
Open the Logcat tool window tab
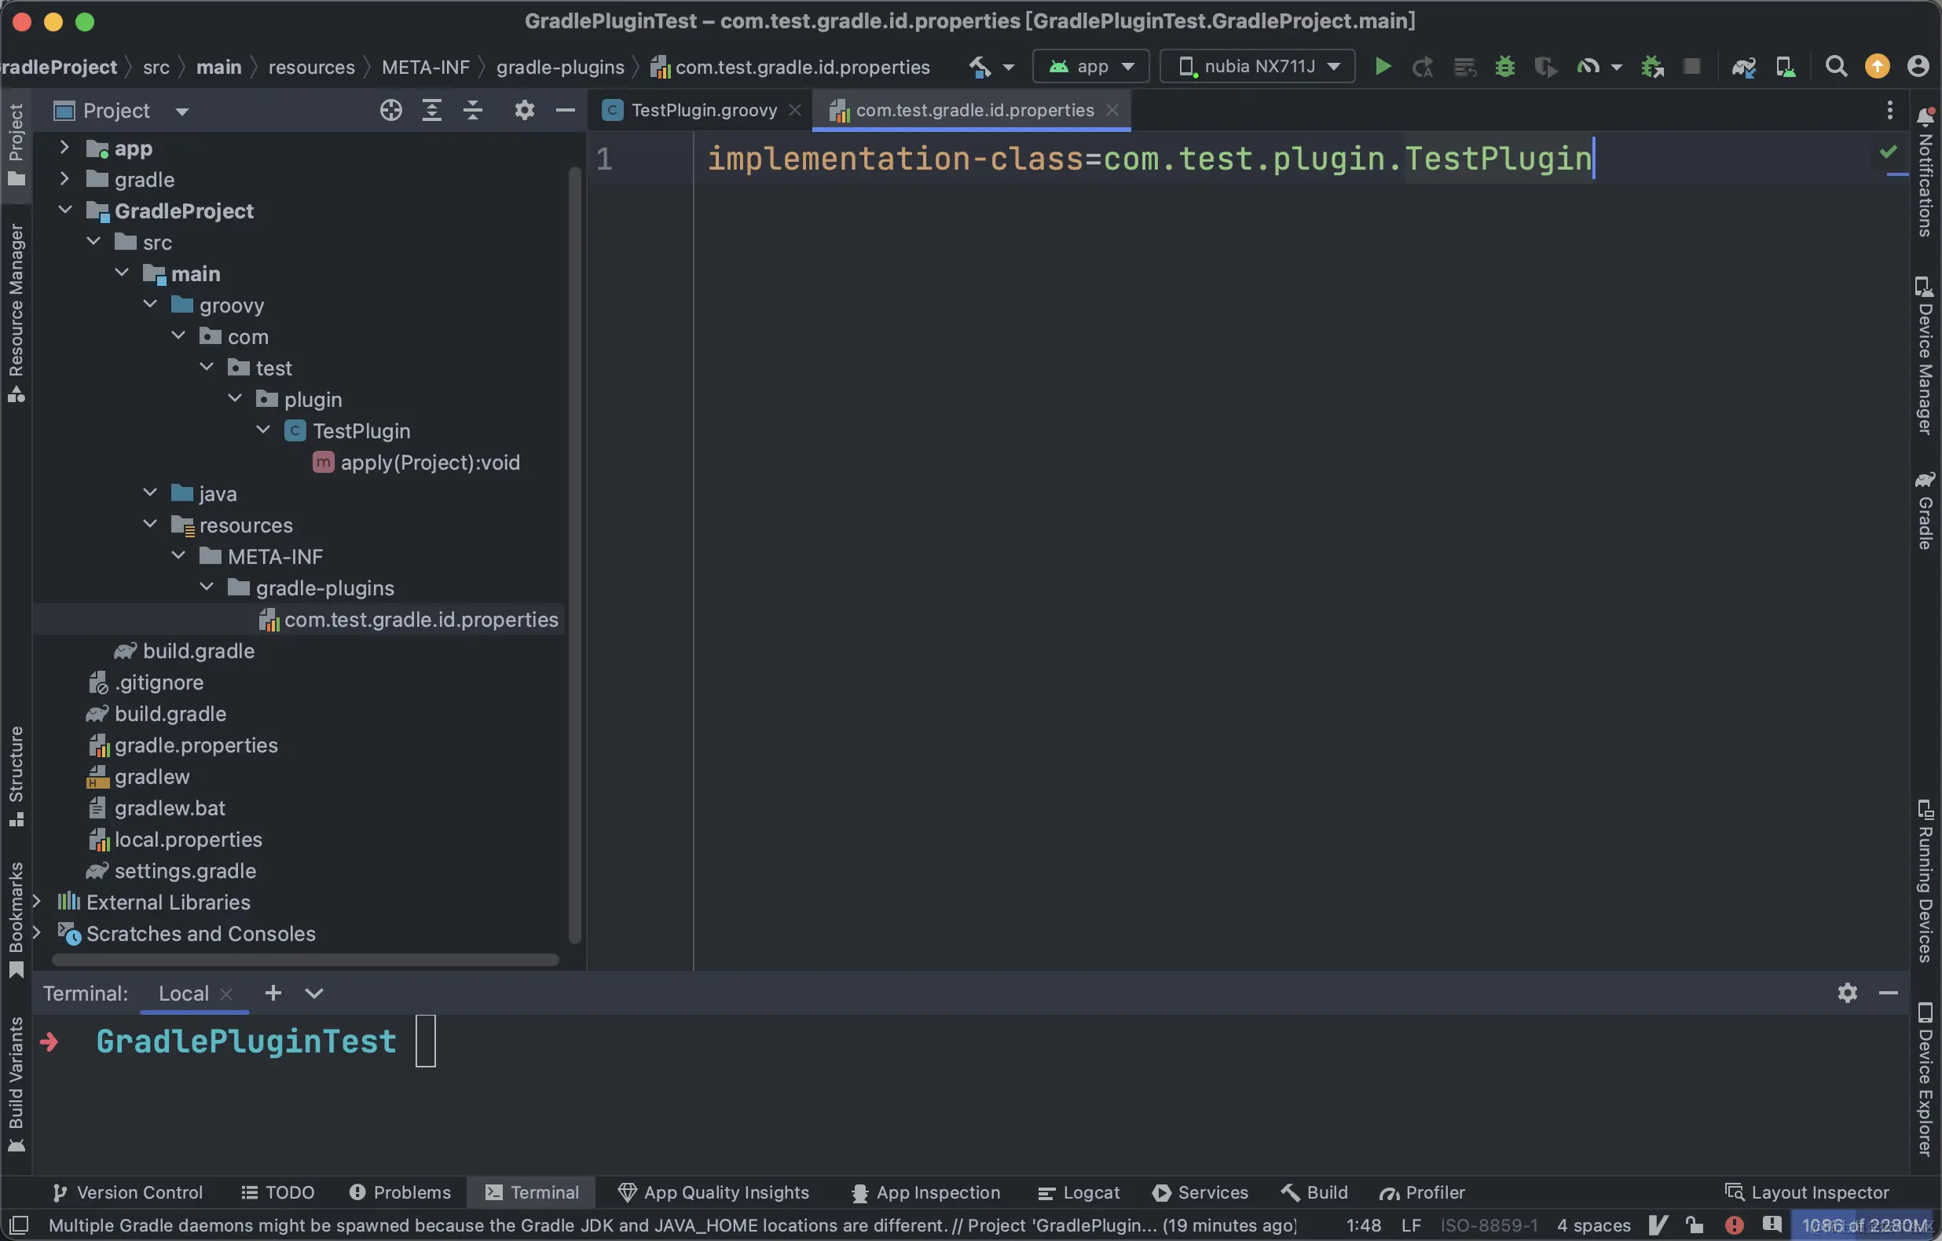[x=1079, y=1192]
